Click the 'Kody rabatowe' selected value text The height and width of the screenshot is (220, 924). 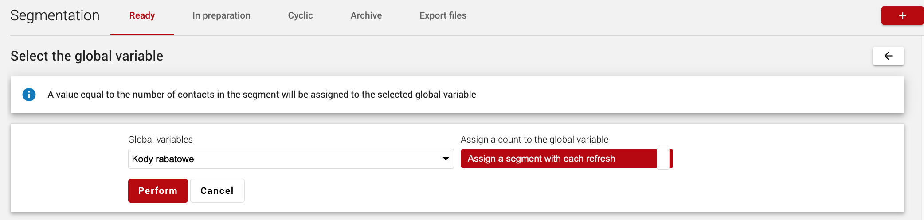(x=163, y=159)
